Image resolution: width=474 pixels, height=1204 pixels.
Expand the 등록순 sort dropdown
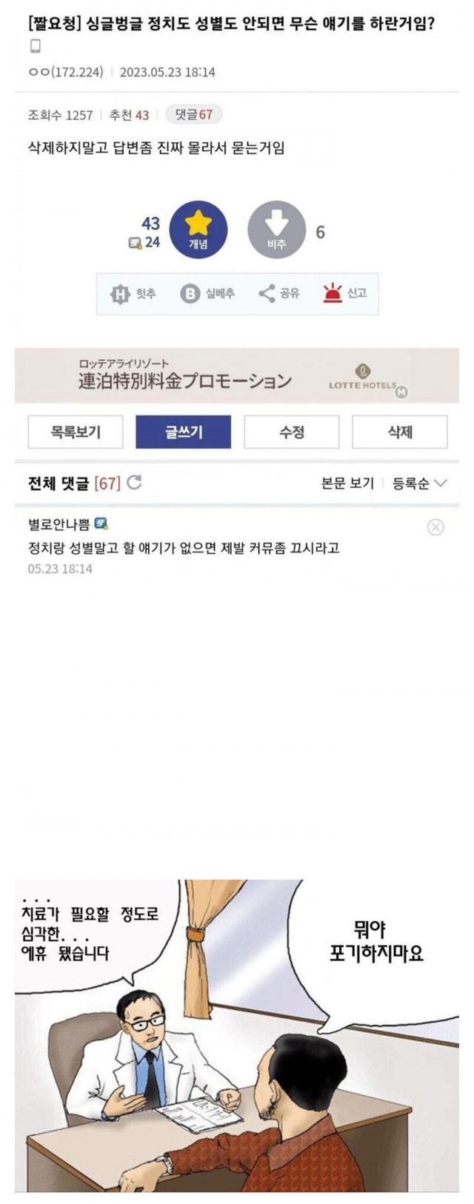tap(419, 484)
